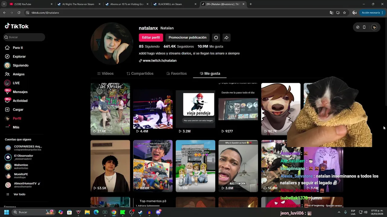Open the video with 9277 views

[238, 109]
